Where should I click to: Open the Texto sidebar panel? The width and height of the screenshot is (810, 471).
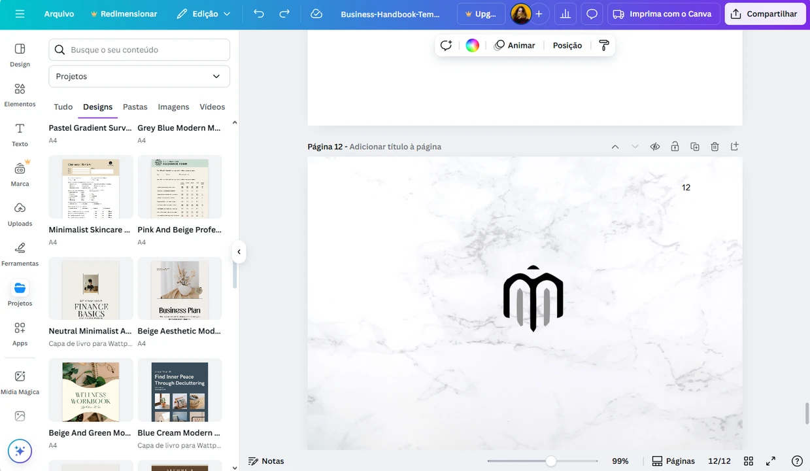tap(20, 135)
